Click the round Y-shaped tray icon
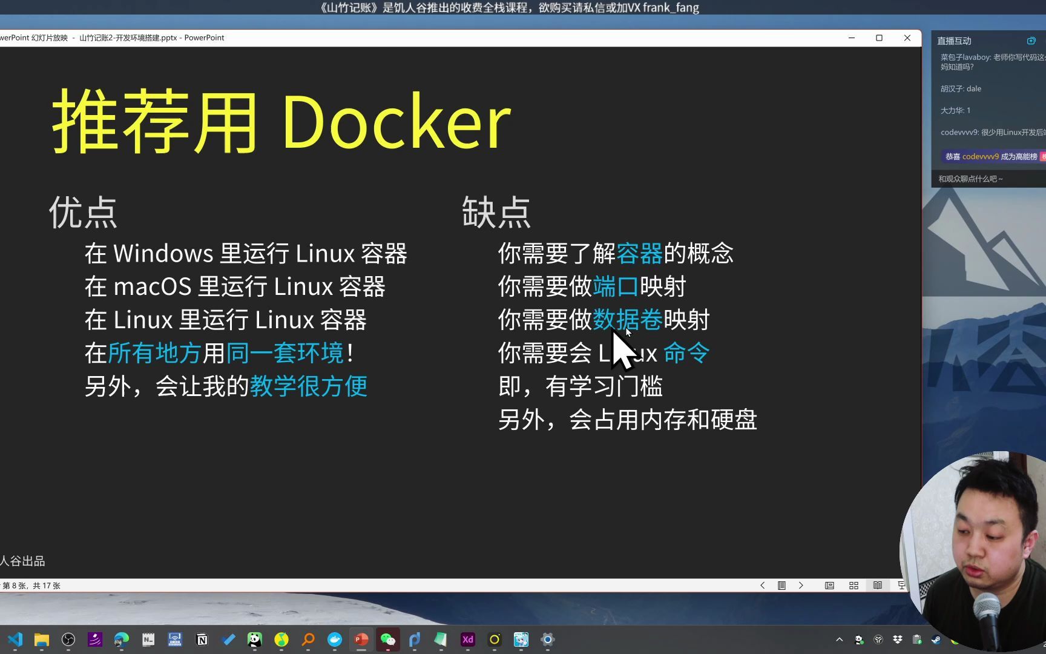 pyautogui.click(x=878, y=639)
